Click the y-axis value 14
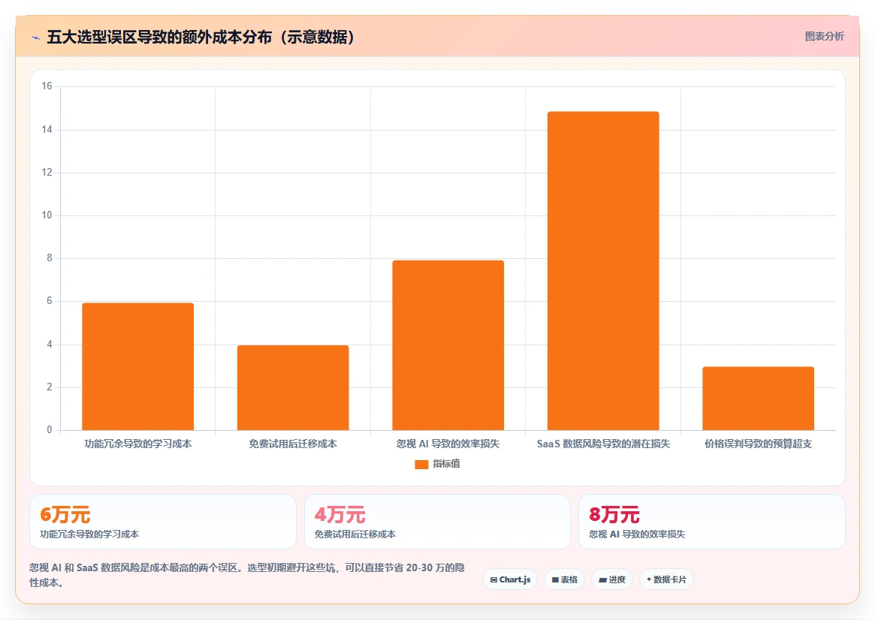Image resolution: width=875 pixels, height=620 pixels. click(47, 129)
